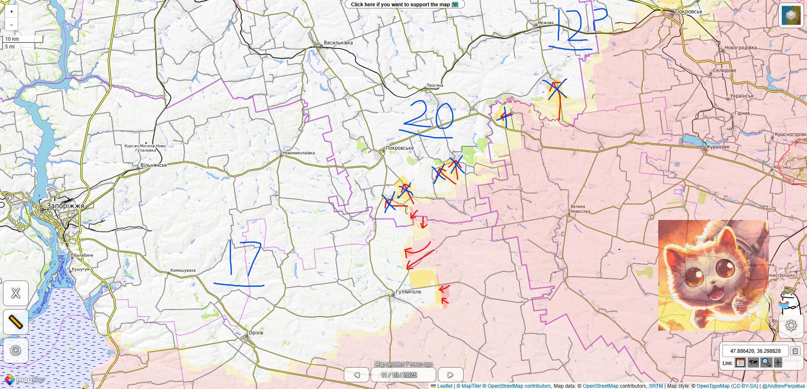Open the @AndrewPerpetua link

[x=783, y=386]
